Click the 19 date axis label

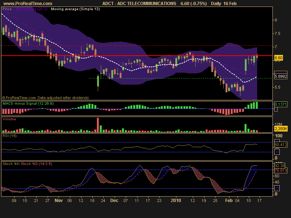(x=204, y=201)
